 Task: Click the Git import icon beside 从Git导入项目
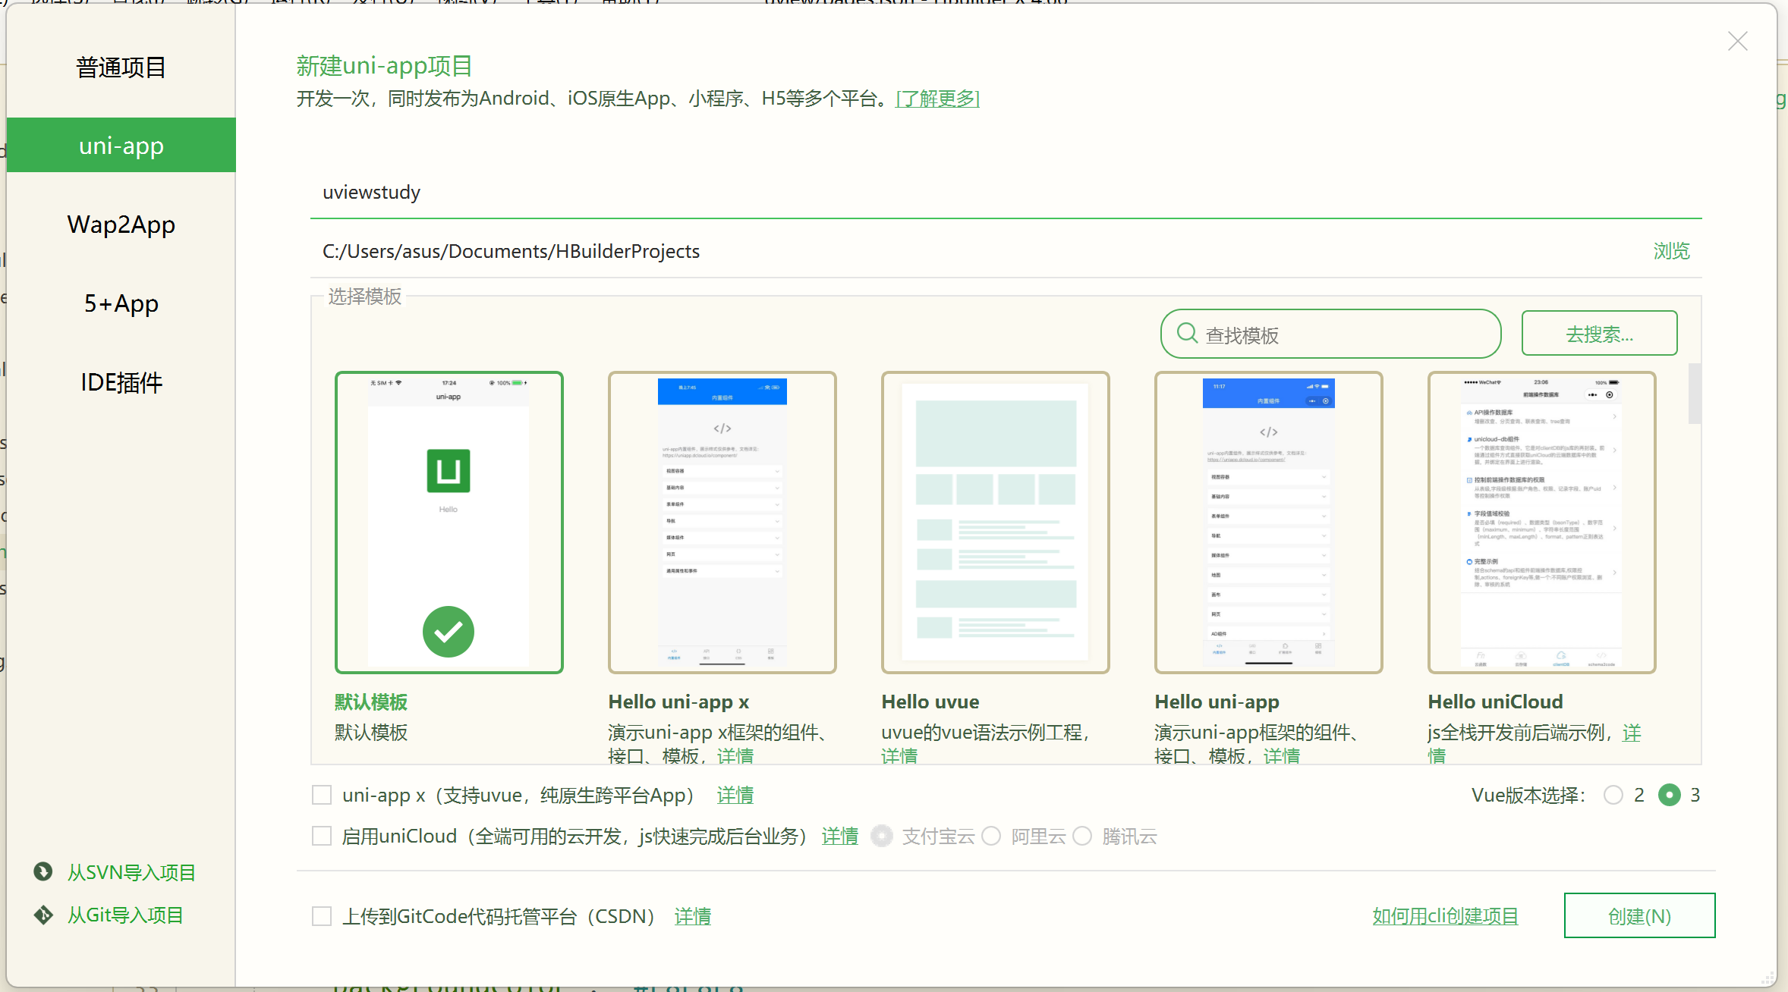(x=43, y=915)
